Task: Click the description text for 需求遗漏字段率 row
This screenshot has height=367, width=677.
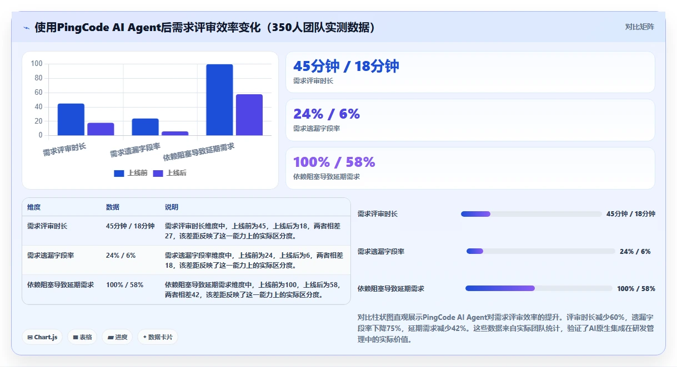Action: click(x=254, y=261)
